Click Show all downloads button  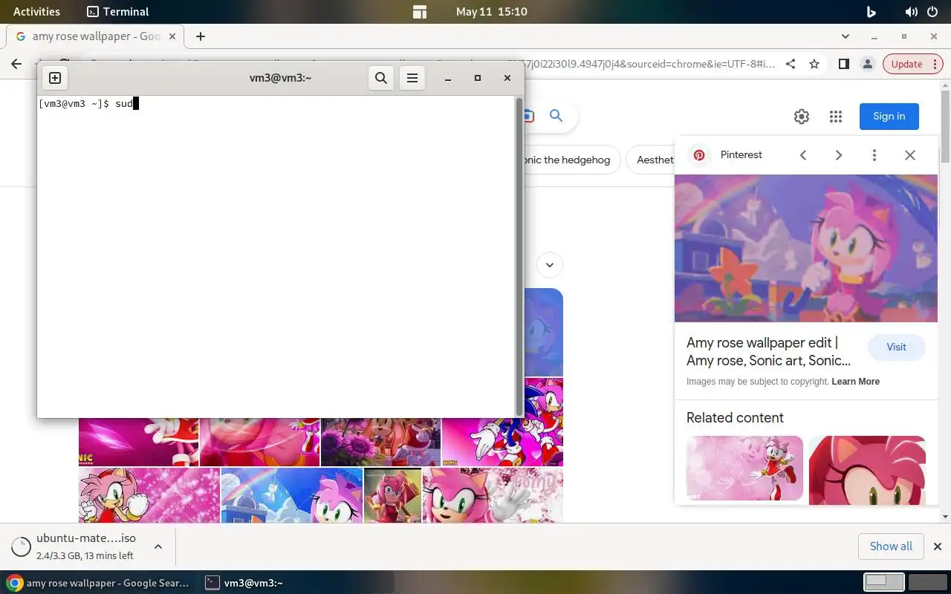[x=891, y=546]
